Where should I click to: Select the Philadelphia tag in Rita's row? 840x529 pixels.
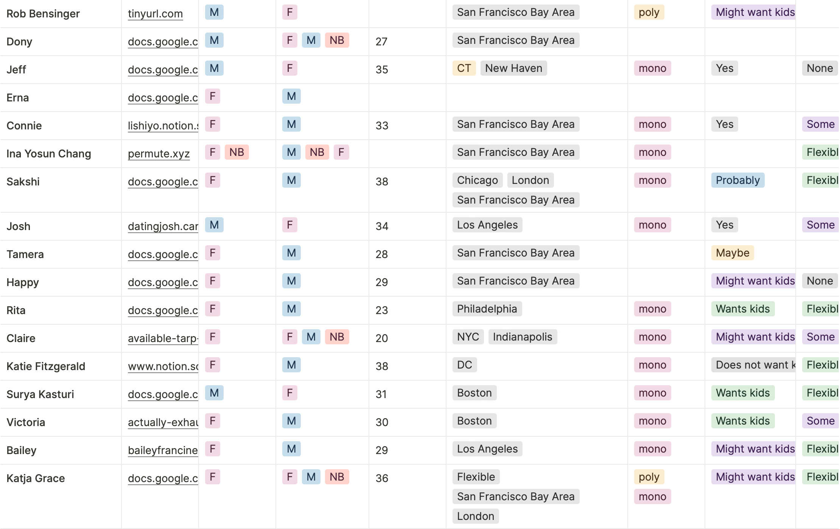pyautogui.click(x=487, y=309)
